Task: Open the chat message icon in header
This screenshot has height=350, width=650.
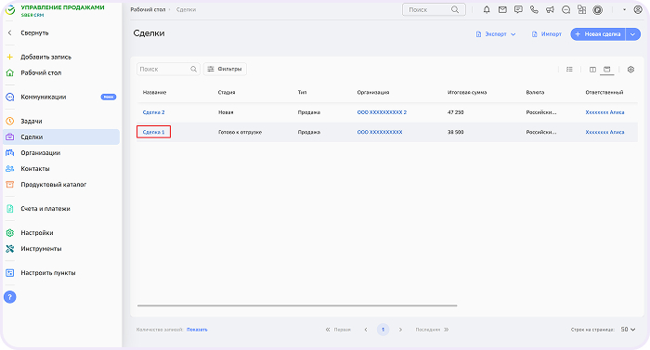Action: [518, 9]
